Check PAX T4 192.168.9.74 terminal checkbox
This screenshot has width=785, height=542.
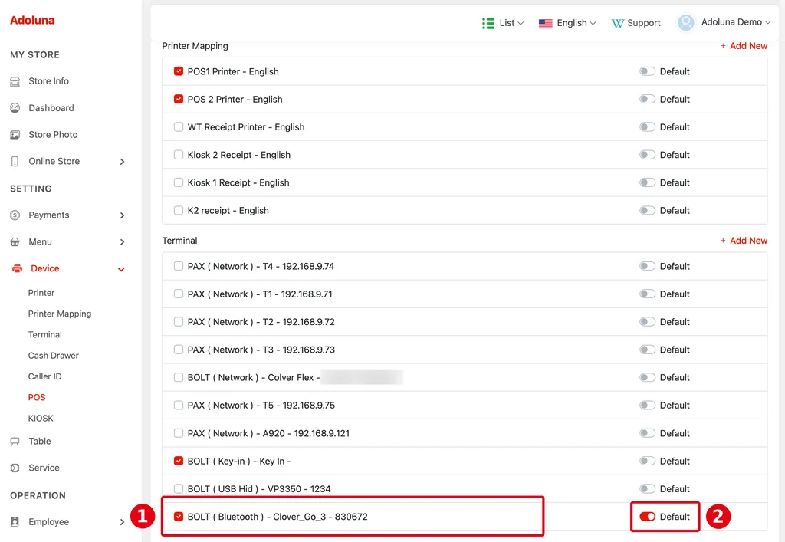tap(178, 266)
